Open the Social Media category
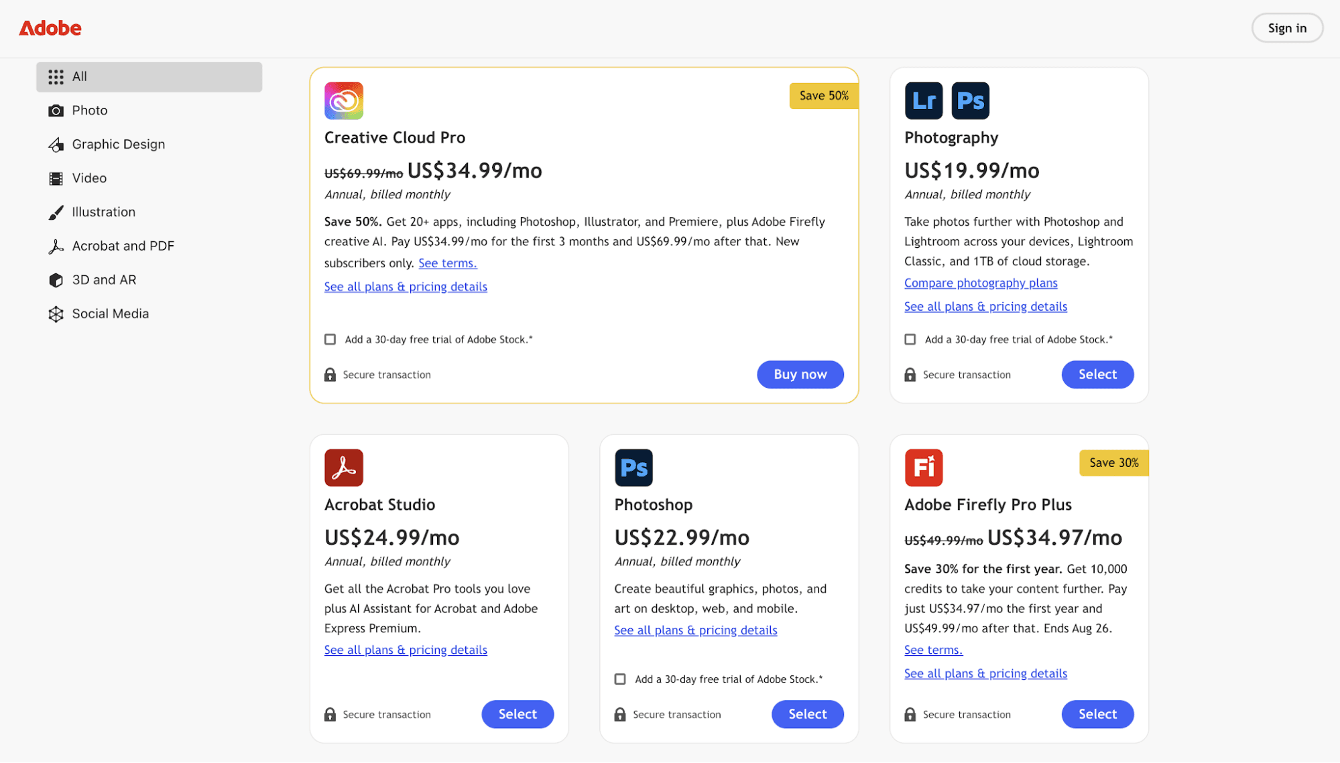 point(149,314)
